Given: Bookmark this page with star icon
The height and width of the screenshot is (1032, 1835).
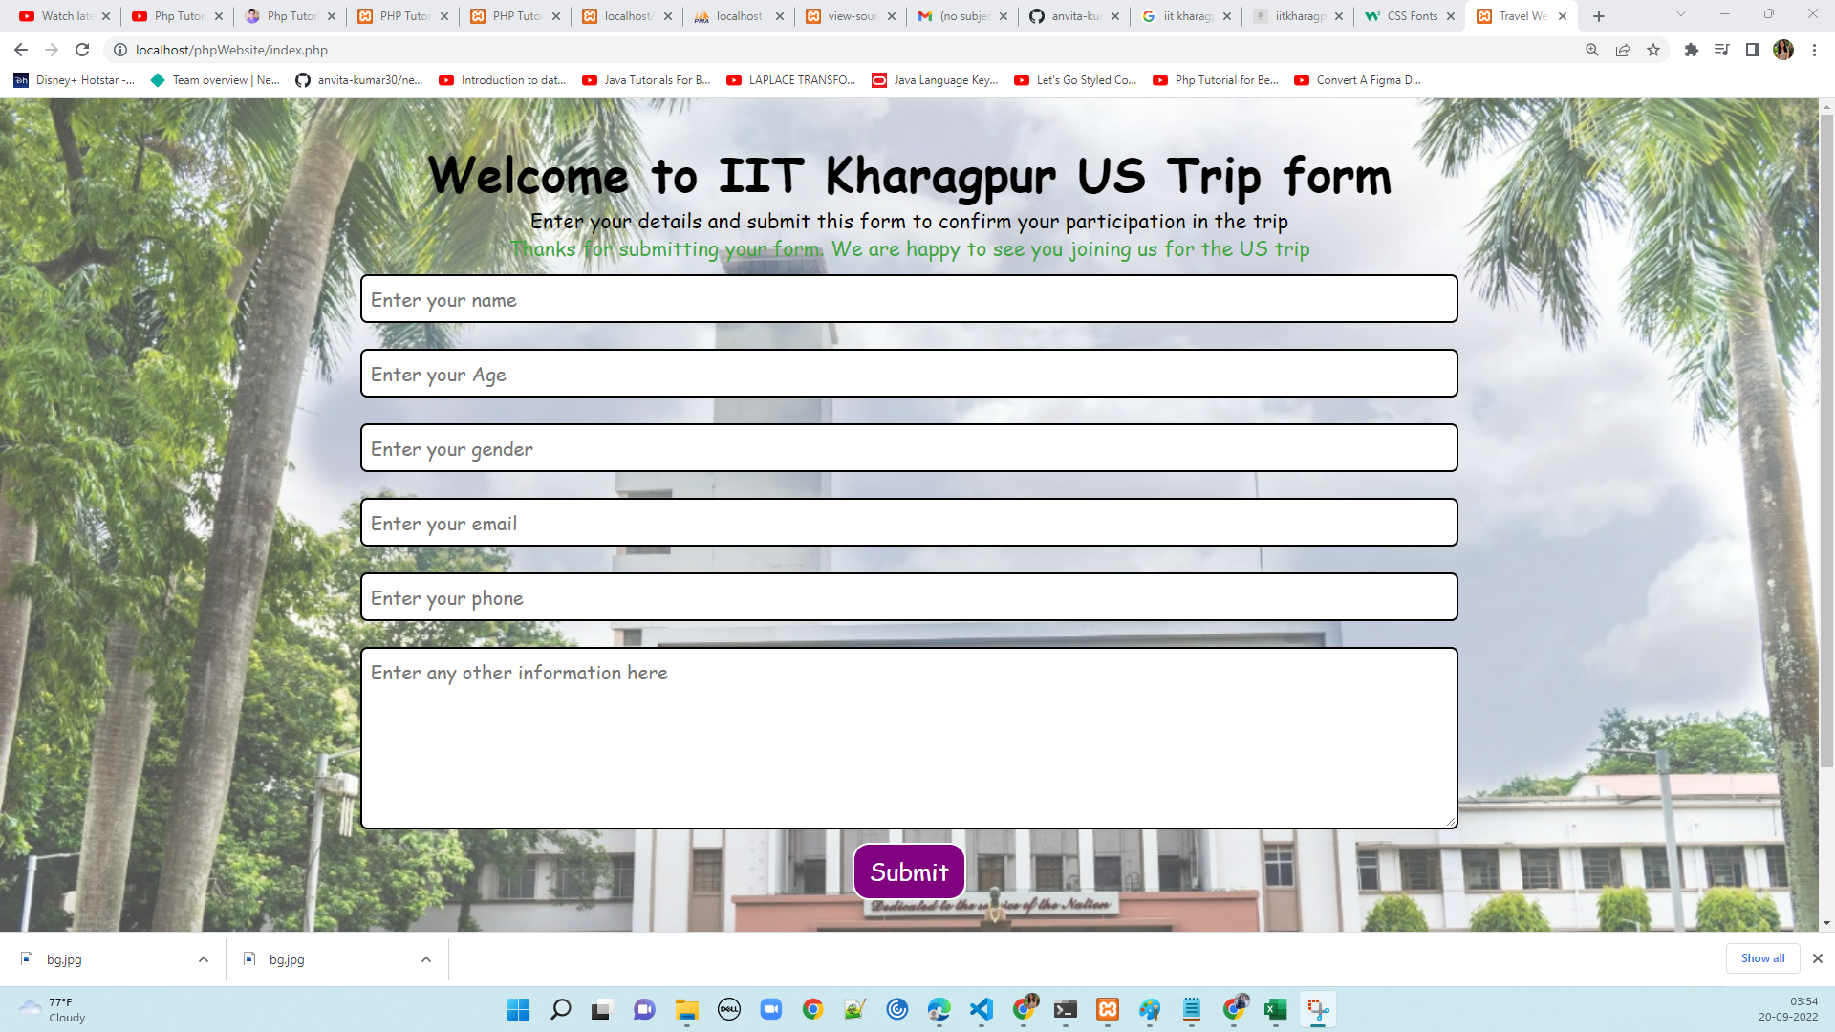Looking at the screenshot, I should [x=1653, y=50].
